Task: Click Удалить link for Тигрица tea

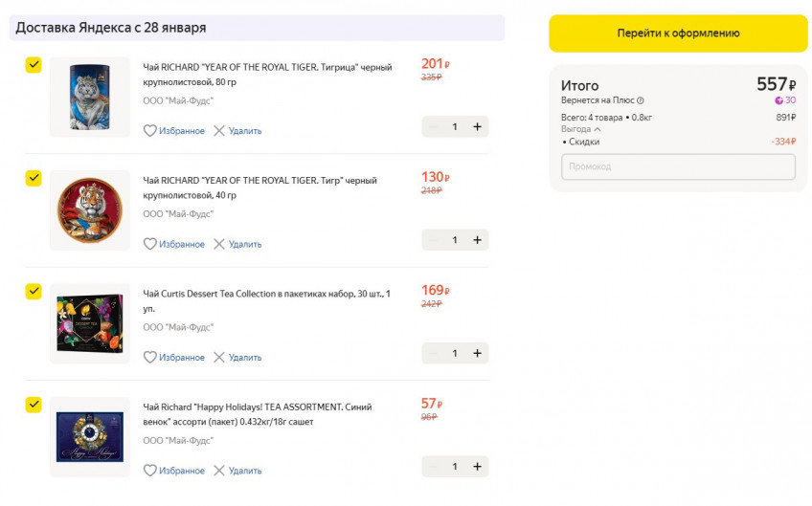Action: 244,131
